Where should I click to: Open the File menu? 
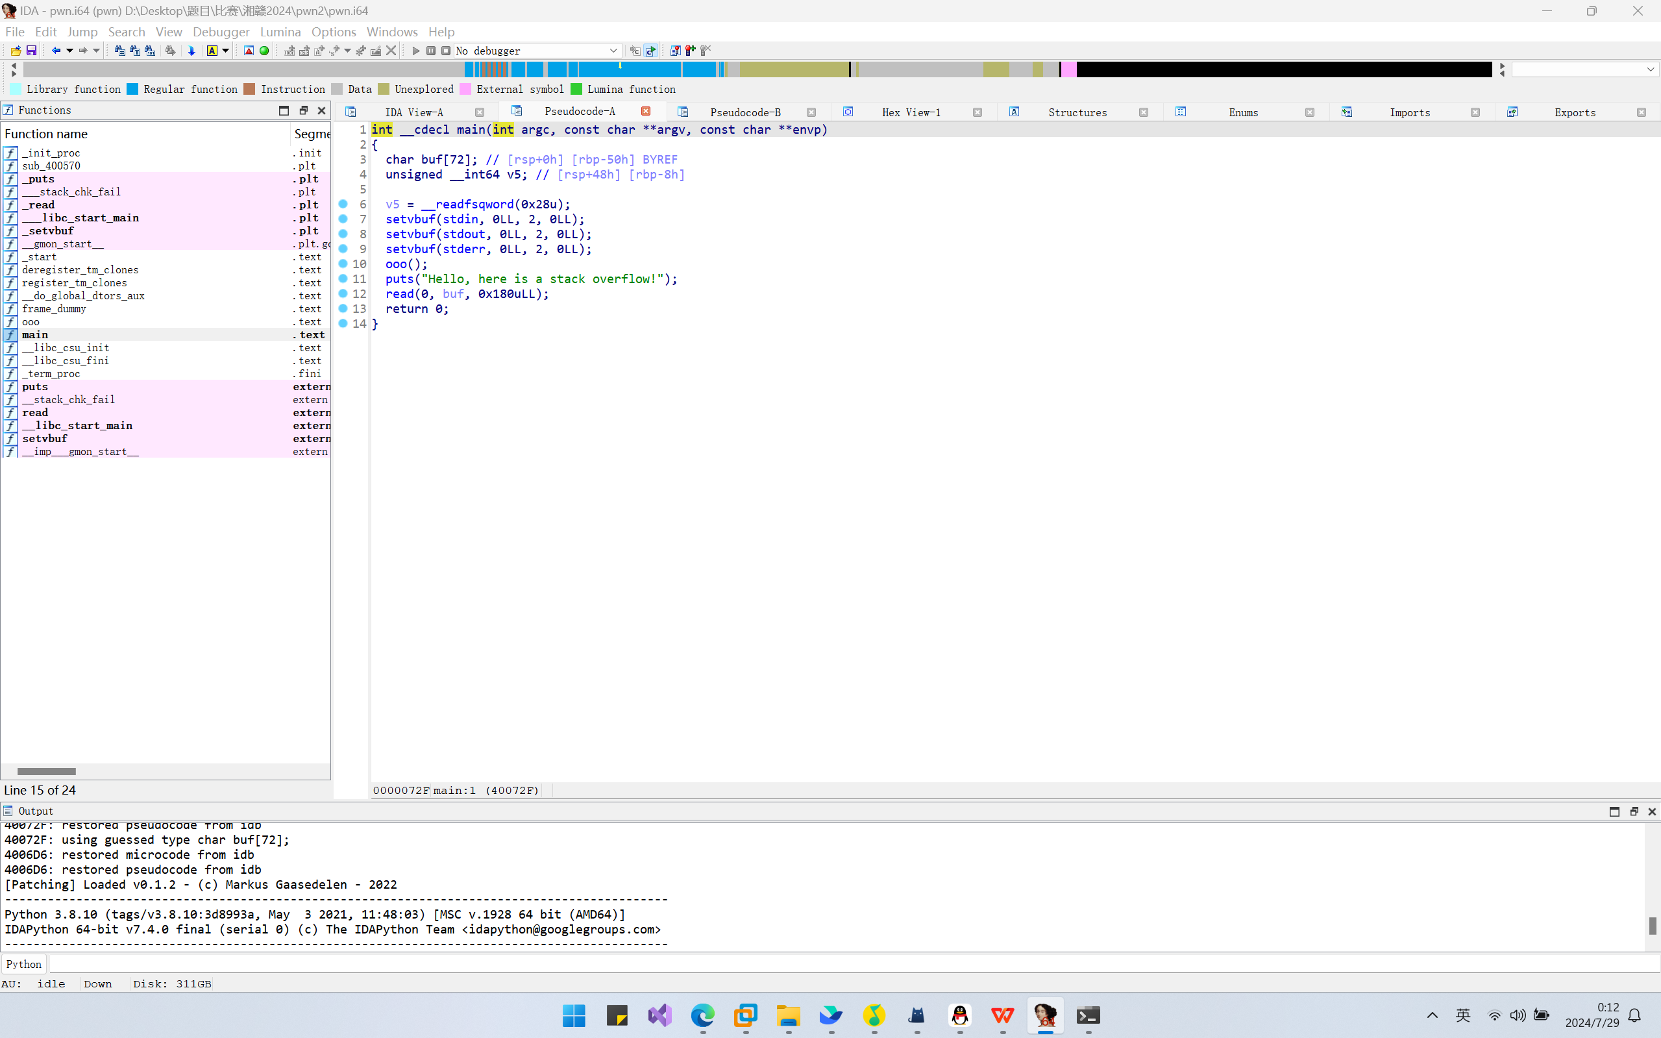(14, 32)
